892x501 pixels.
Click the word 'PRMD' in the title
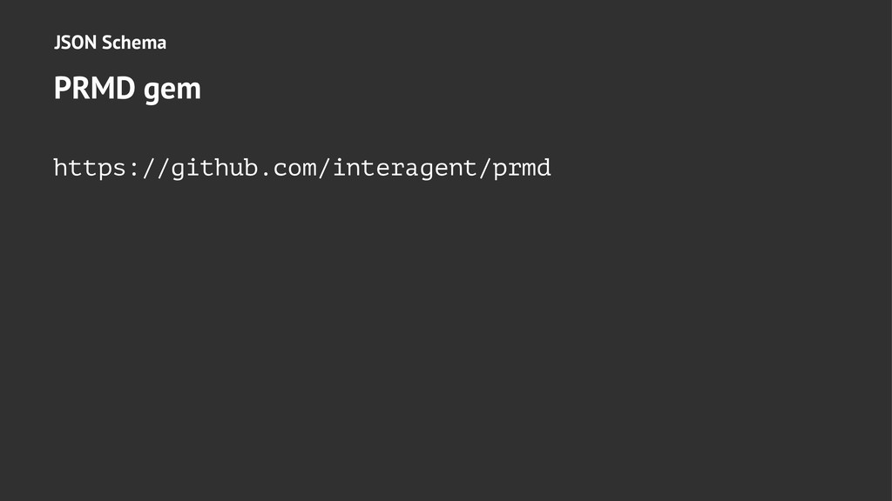(96, 88)
